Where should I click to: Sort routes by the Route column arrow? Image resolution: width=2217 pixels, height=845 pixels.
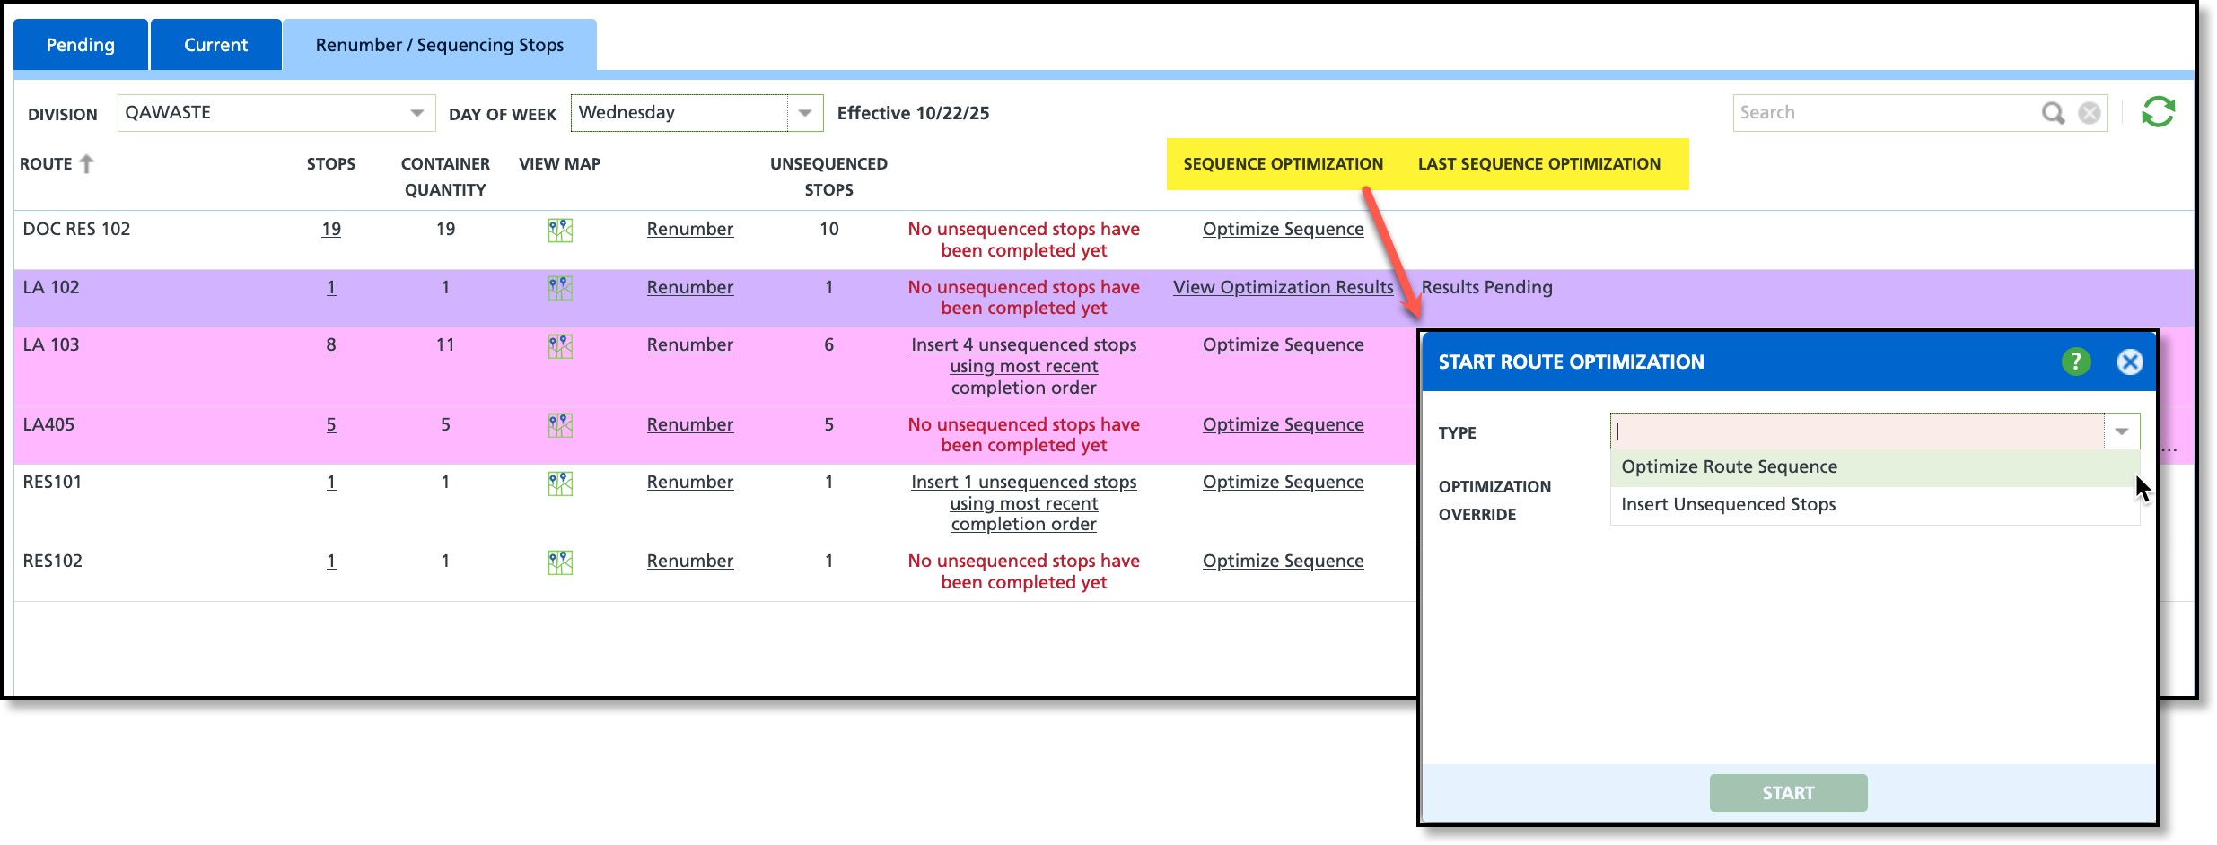tap(86, 163)
